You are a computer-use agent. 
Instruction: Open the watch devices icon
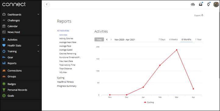(208, 5)
